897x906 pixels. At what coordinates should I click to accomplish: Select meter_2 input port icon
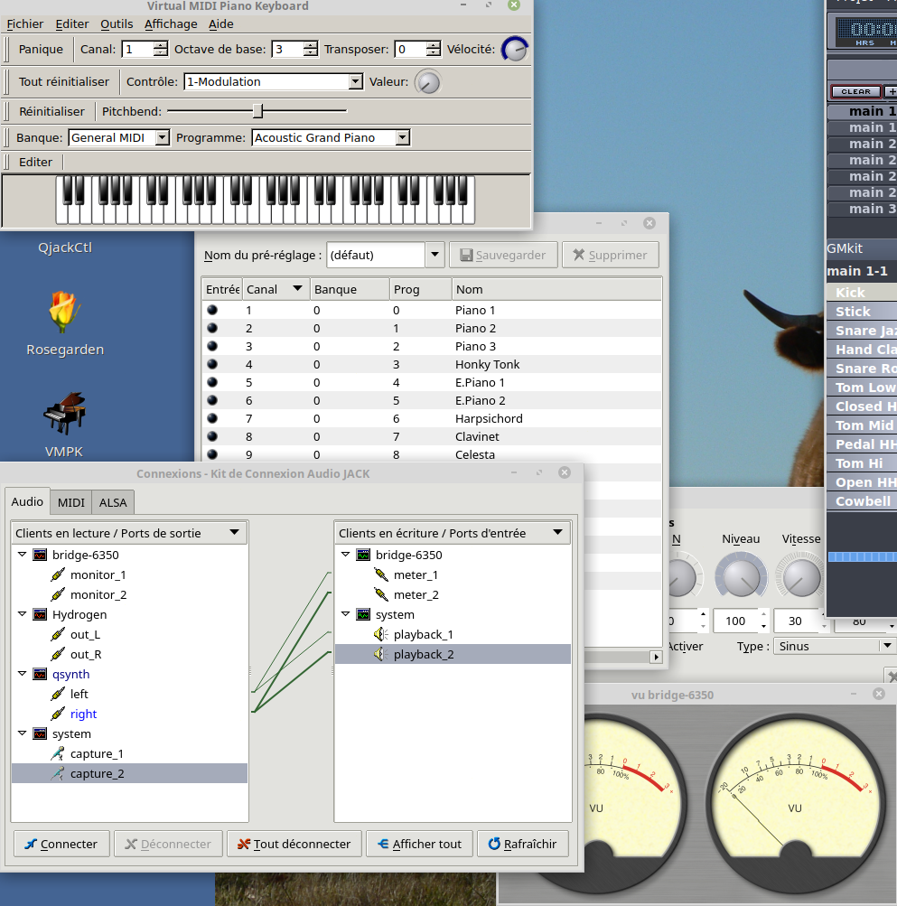(x=381, y=594)
